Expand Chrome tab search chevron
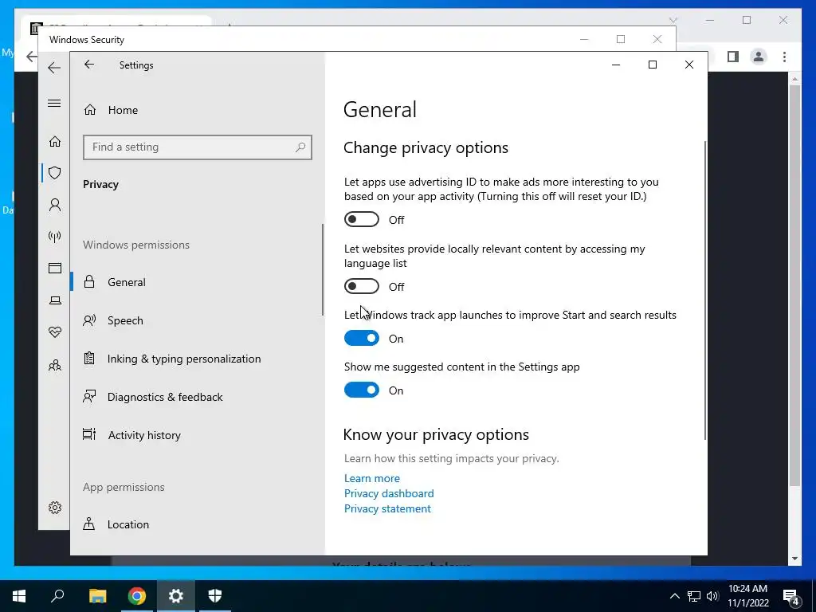The image size is (816, 612). point(673,20)
